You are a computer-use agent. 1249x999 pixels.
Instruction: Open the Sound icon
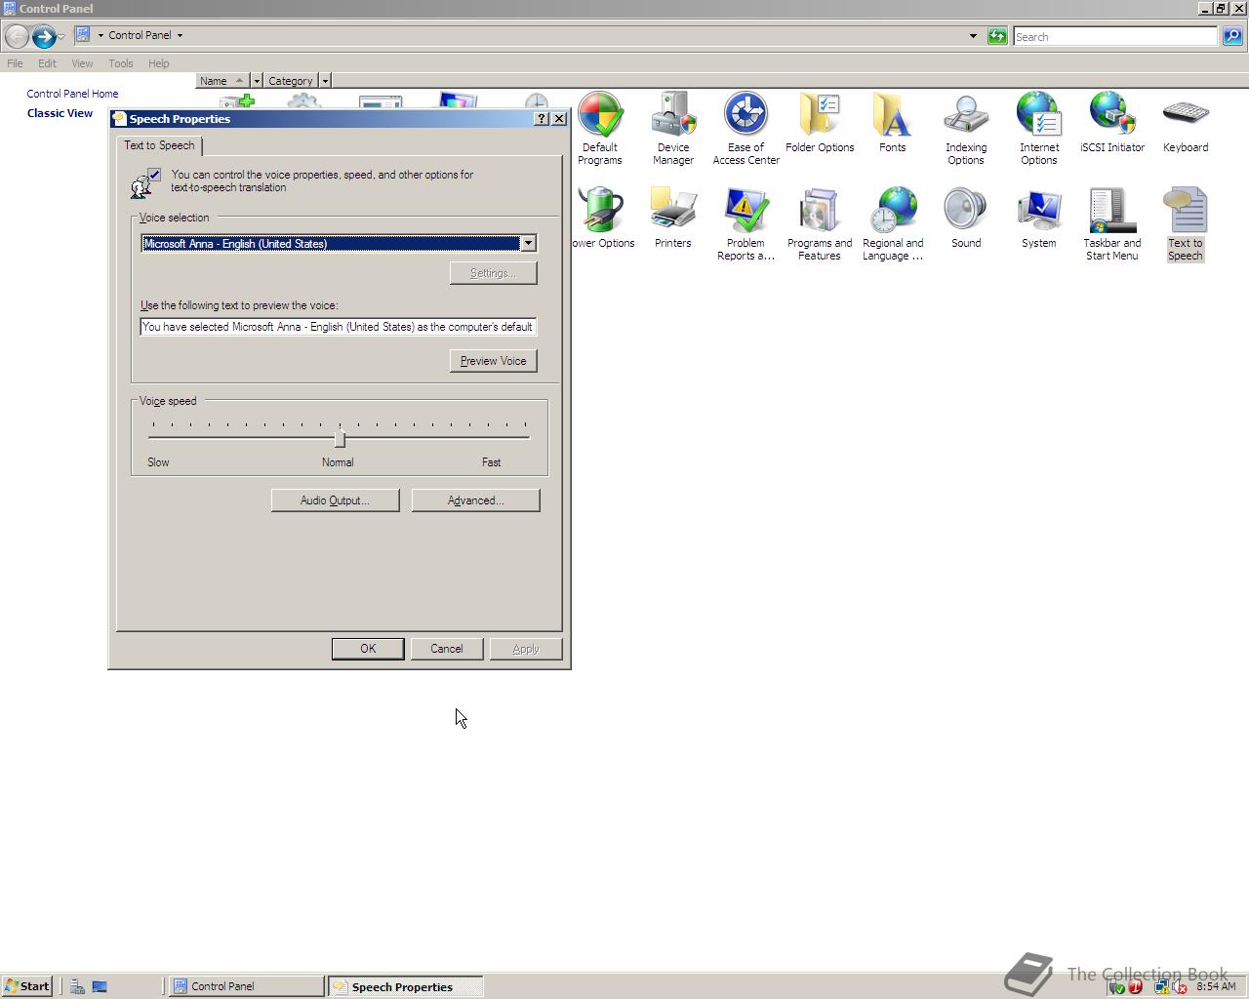(x=966, y=219)
